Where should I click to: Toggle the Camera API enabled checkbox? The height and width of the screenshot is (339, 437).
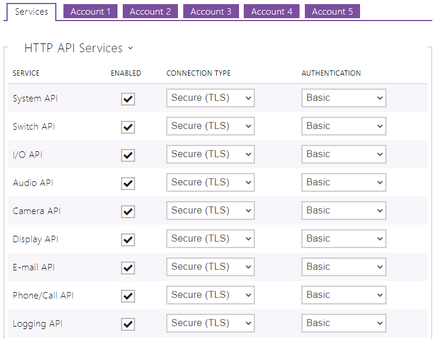[128, 212]
